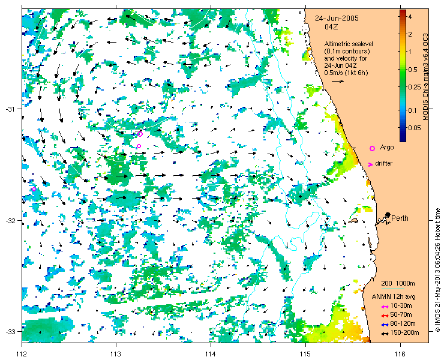Click the colorbar value '4'
444x360 pixels.
(x=410, y=17)
